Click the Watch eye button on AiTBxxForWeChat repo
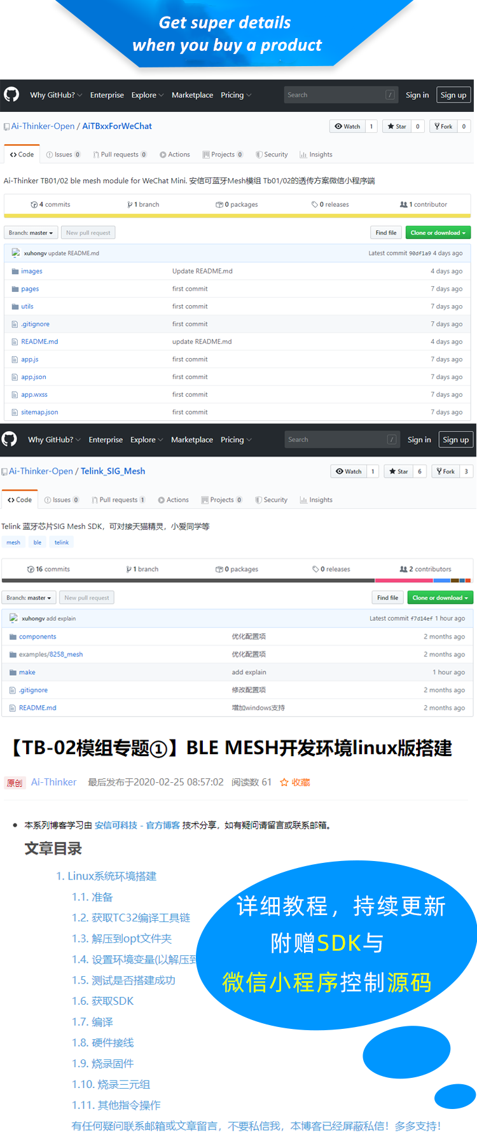The height and width of the screenshot is (1144, 477). pos(347,126)
